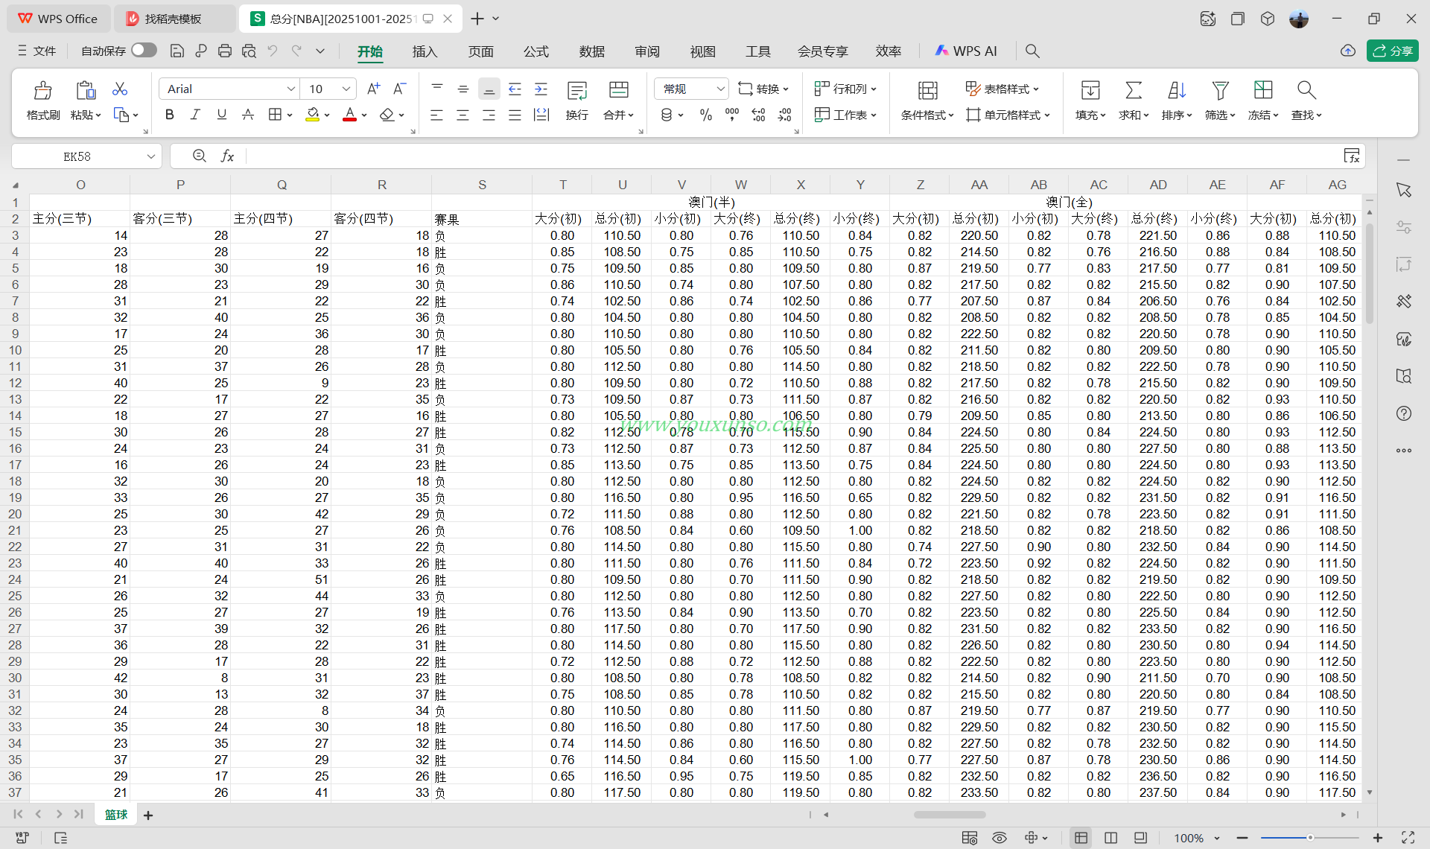Add a new sheet with plus icon
Viewport: 1430px width, 849px height.
pyautogui.click(x=148, y=815)
